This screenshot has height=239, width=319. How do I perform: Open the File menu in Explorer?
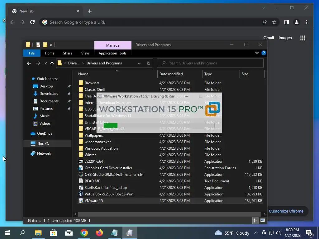pos(32,53)
